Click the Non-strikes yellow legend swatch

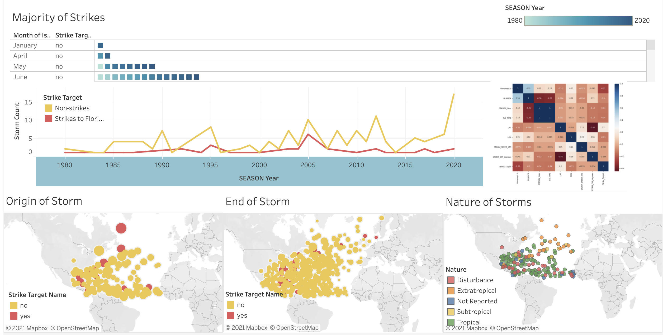(49, 108)
